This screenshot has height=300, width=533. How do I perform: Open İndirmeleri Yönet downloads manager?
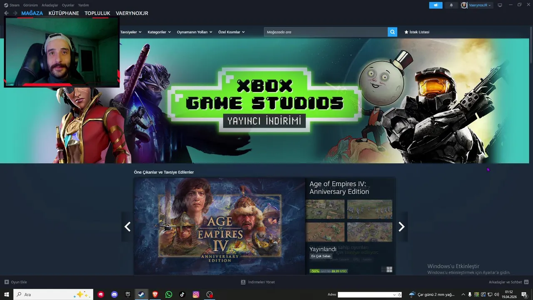(x=258, y=282)
